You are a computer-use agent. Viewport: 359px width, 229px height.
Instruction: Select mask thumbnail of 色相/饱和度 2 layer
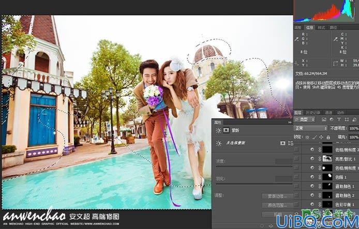[327, 149]
